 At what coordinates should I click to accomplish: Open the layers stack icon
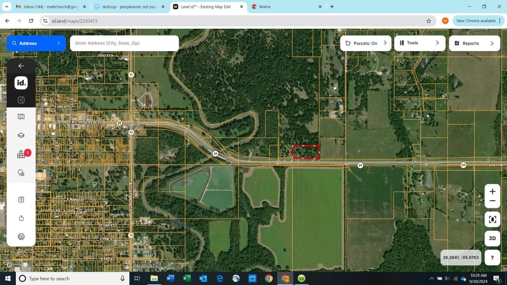tap(21, 135)
